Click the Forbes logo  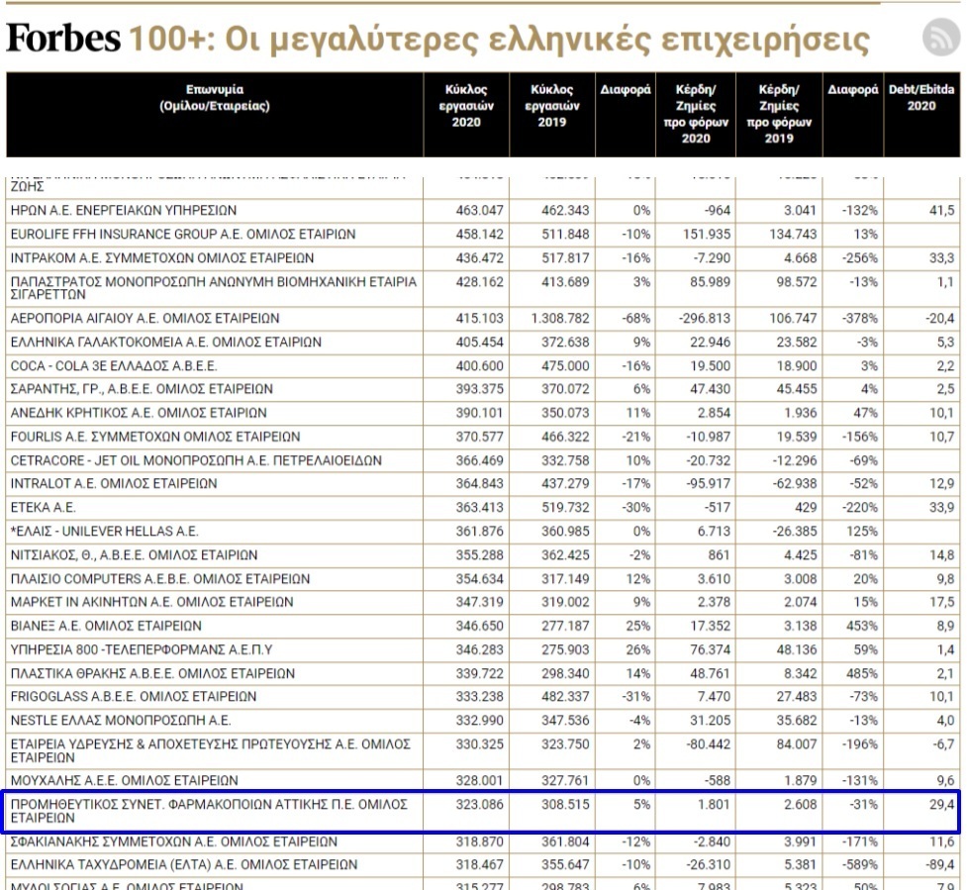coord(63,39)
